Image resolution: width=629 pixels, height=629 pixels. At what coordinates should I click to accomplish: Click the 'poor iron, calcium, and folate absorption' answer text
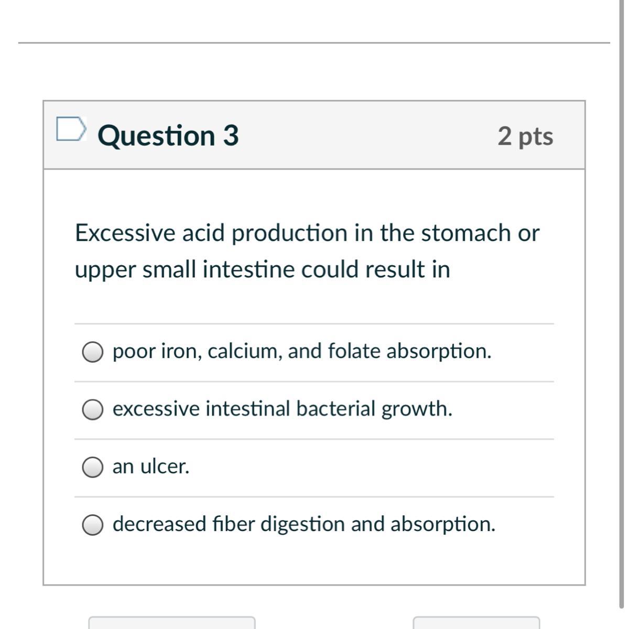[x=302, y=351]
